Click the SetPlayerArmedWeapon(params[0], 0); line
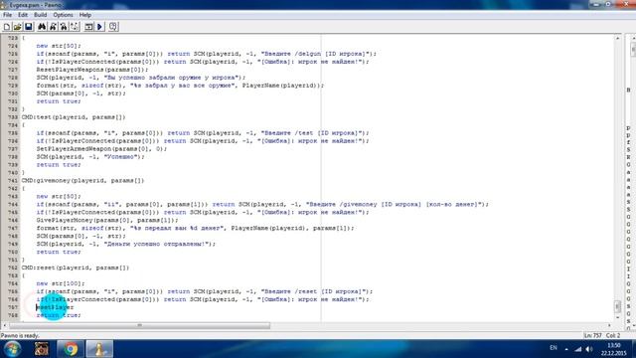 click(101, 149)
